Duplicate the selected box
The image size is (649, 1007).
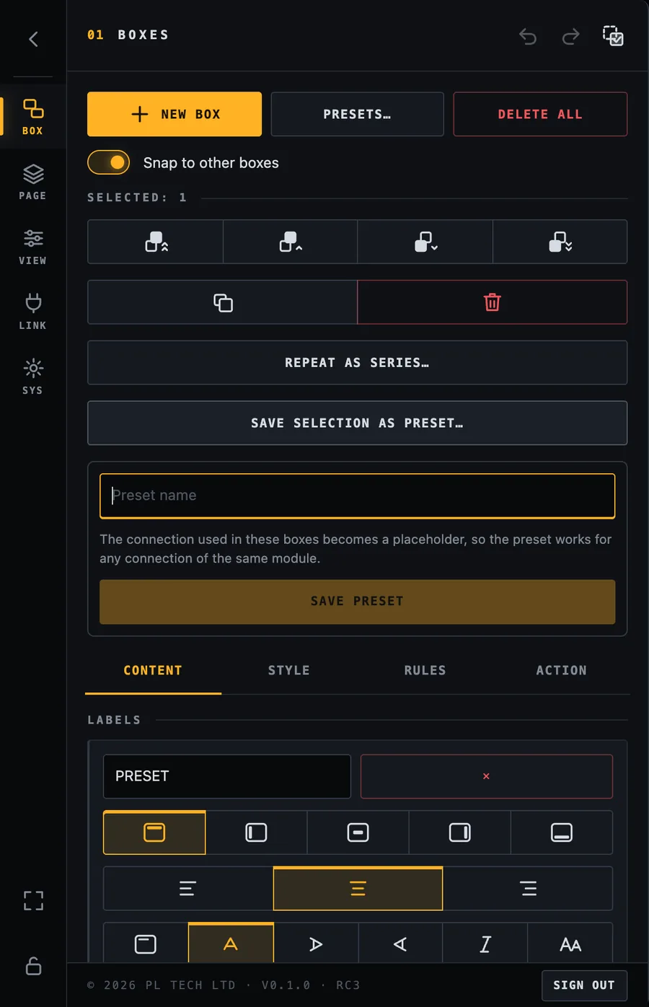pyautogui.click(x=223, y=302)
